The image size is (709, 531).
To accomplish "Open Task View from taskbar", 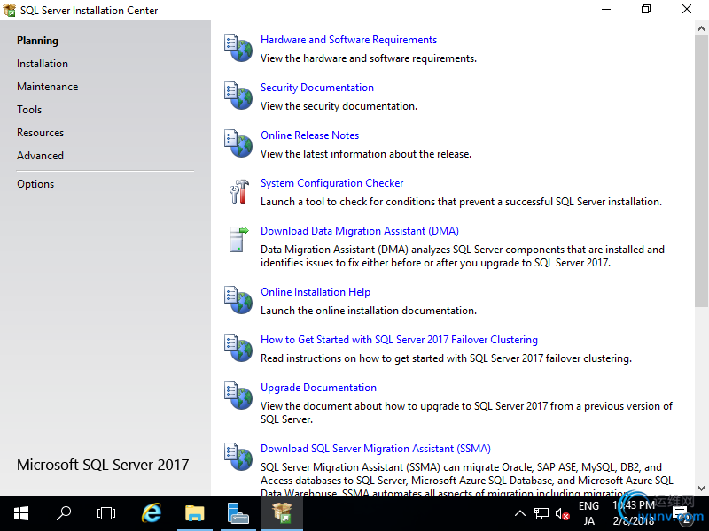I will (x=106, y=513).
